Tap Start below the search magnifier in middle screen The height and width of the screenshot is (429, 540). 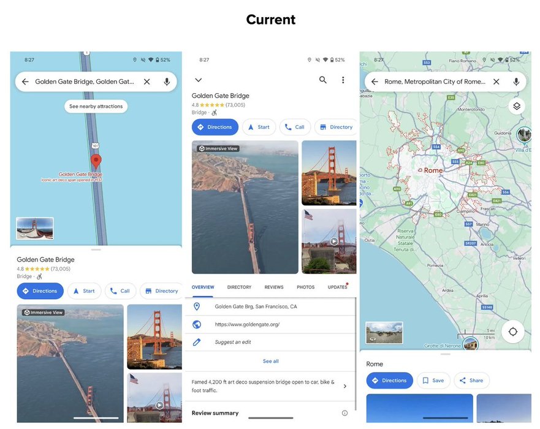pyautogui.click(x=259, y=127)
